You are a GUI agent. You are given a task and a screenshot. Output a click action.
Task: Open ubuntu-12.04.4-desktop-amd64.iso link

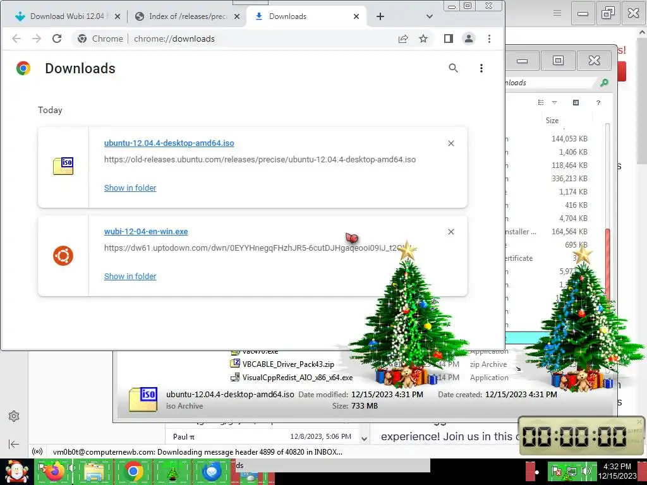coord(169,143)
